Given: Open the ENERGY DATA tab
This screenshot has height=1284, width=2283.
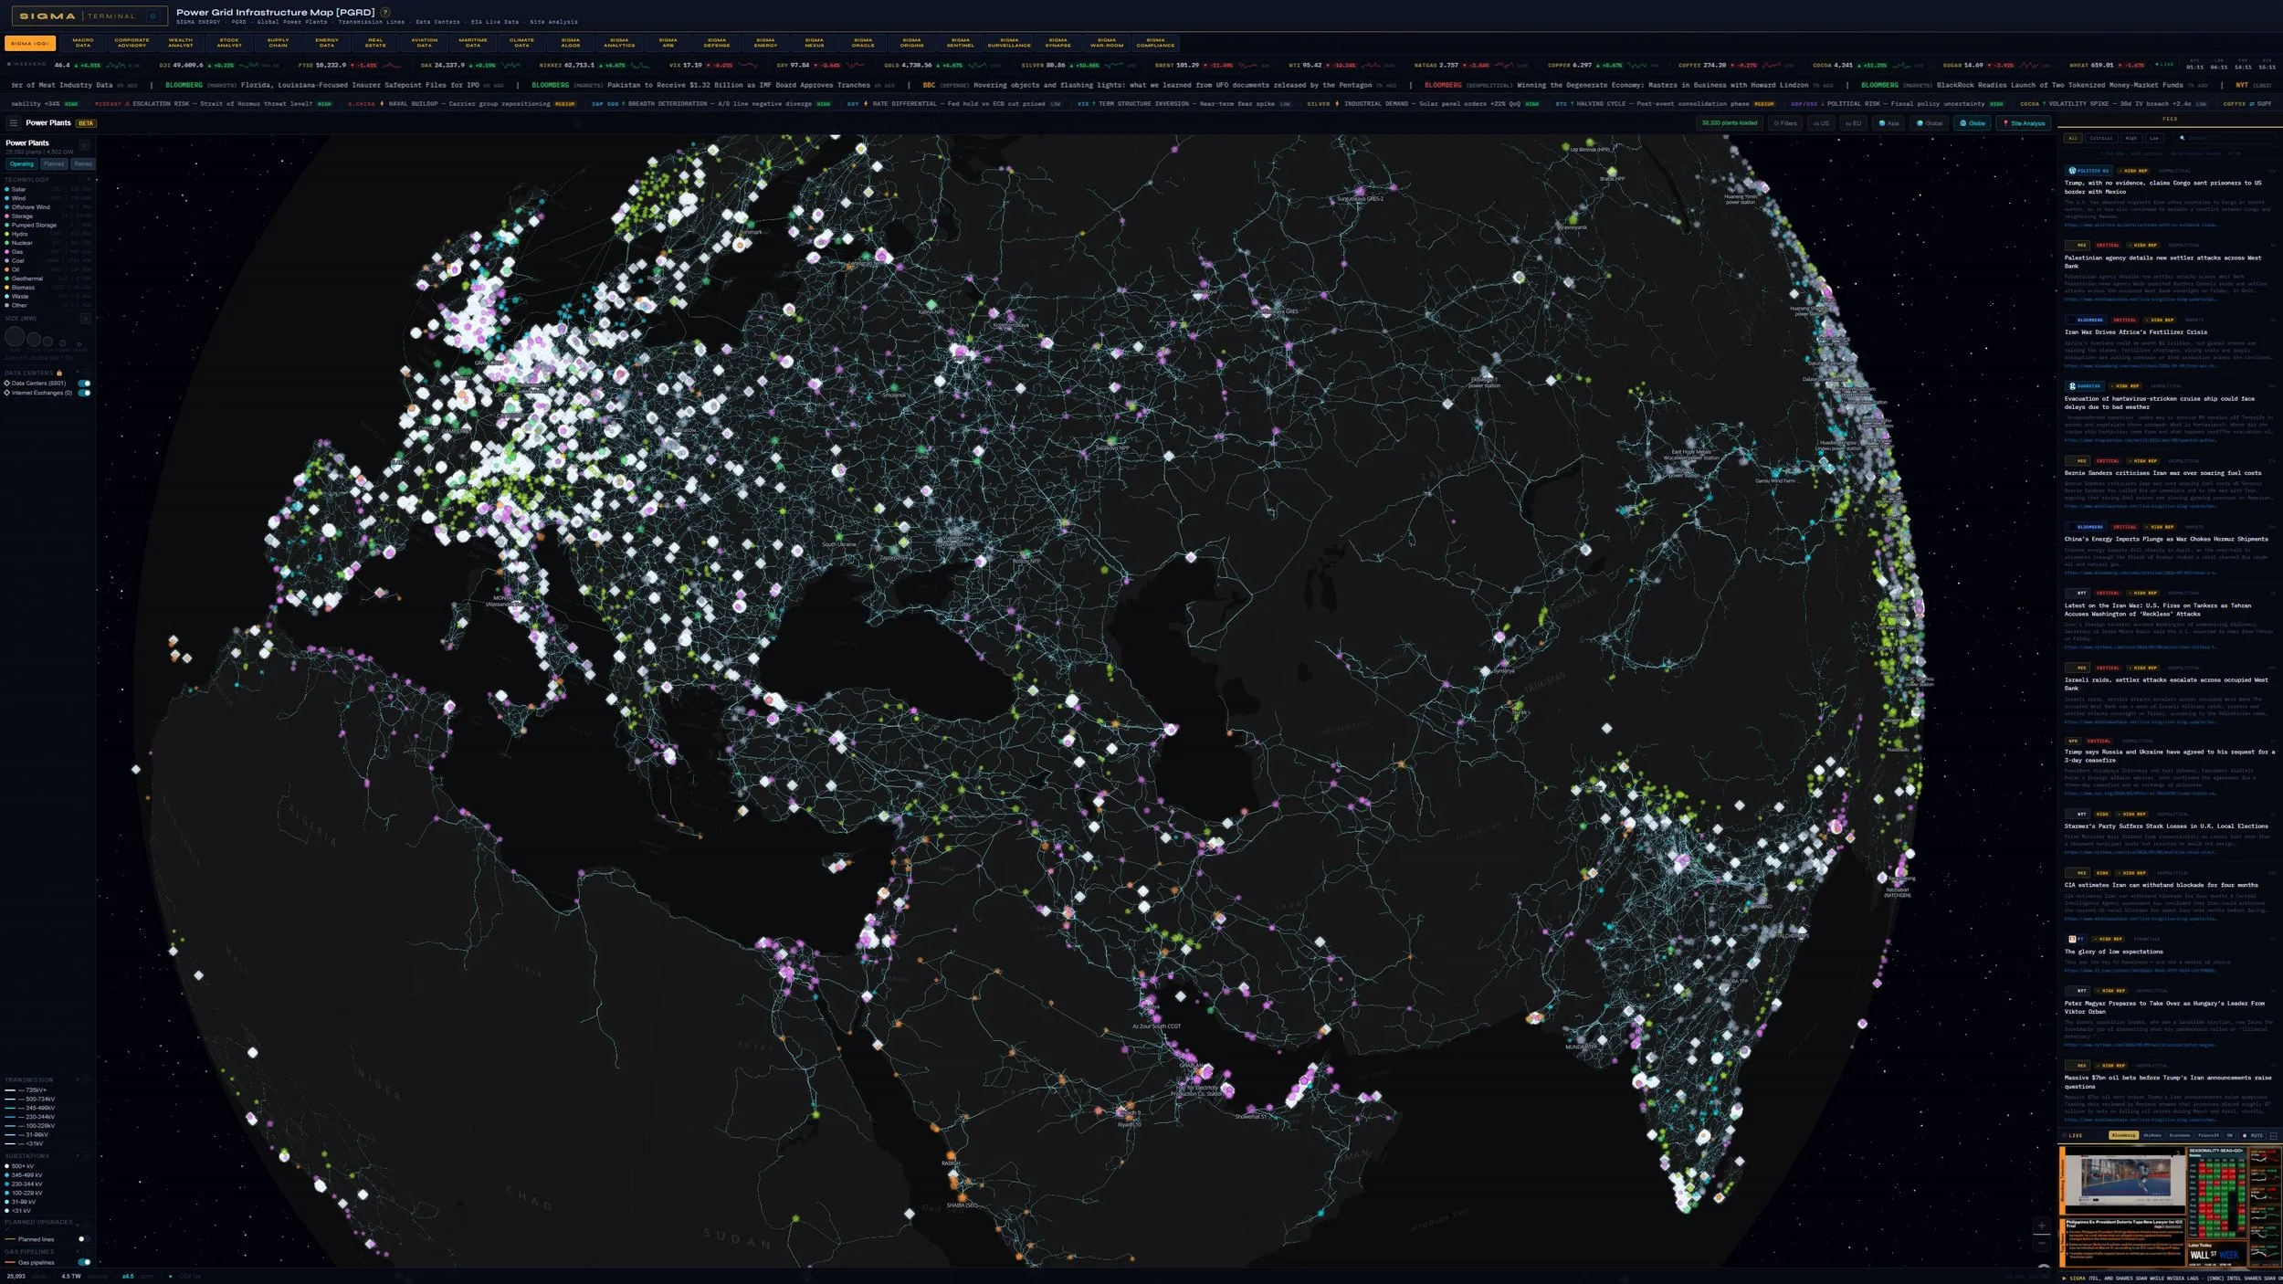Looking at the screenshot, I should [x=327, y=43].
